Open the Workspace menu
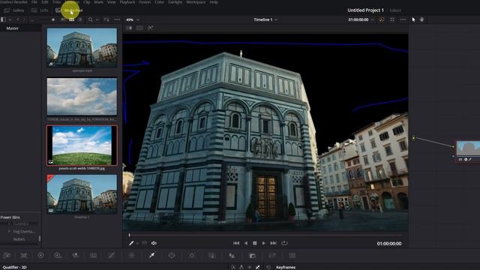480x270 pixels. 196,2
